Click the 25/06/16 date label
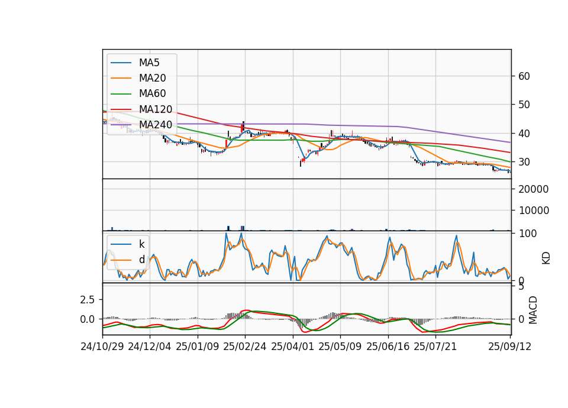The height and width of the screenshot is (408, 568). coord(388,347)
